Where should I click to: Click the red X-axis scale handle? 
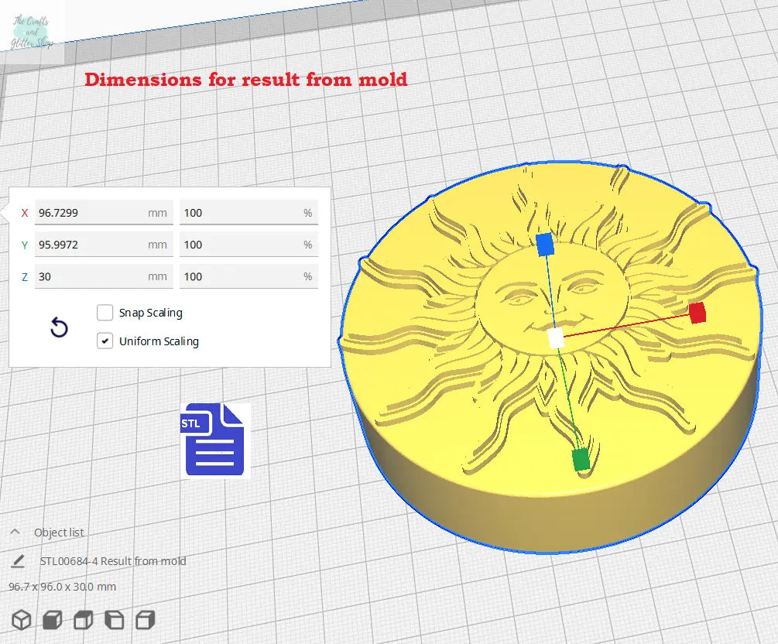tap(697, 313)
